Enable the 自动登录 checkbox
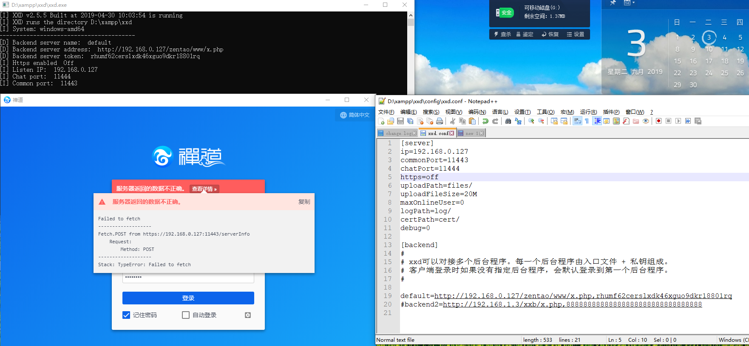This screenshot has height=346, width=749. [186, 315]
